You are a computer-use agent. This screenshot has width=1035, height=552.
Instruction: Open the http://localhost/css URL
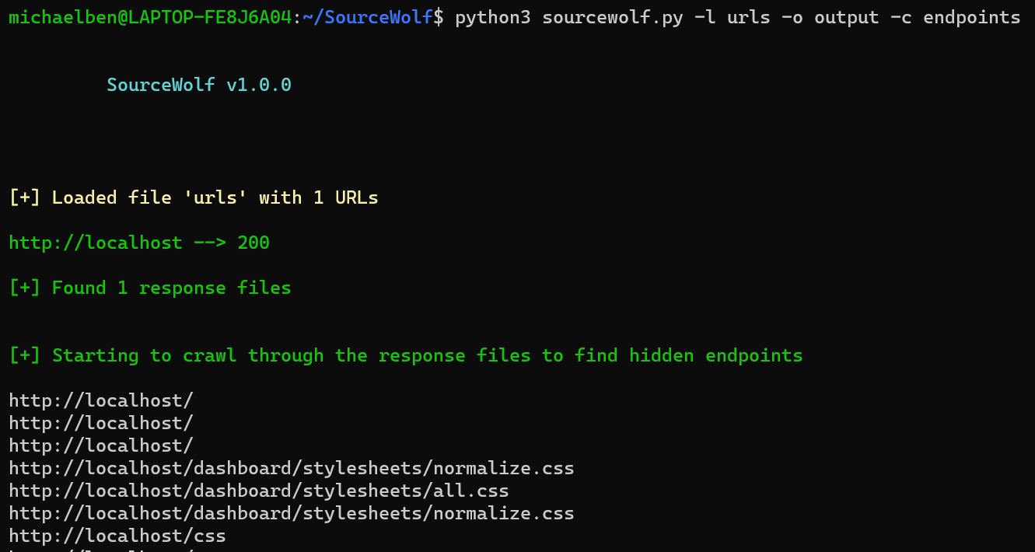[x=117, y=536]
